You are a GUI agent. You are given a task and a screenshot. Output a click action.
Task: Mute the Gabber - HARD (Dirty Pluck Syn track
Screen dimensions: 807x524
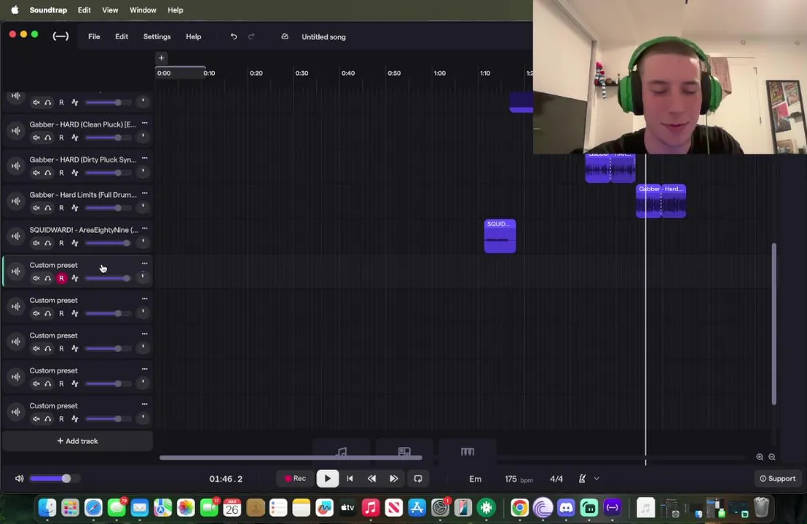pos(36,172)
